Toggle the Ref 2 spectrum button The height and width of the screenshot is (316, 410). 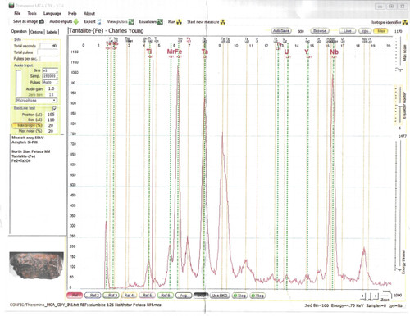click(93, 296)
